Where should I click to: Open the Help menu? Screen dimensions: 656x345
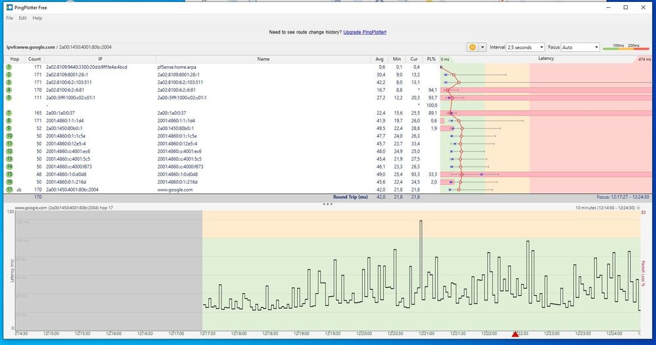(x=37, y=18)
